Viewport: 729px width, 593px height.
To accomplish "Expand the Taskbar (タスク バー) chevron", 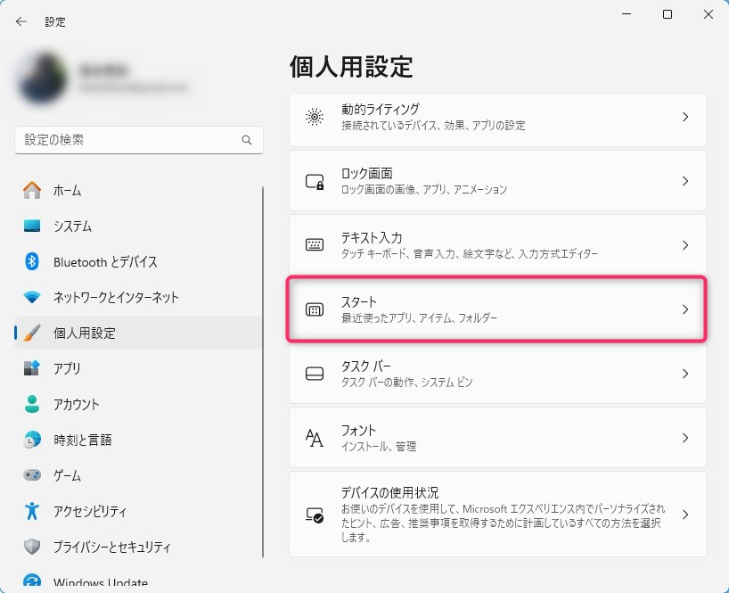I will (684, 374).
